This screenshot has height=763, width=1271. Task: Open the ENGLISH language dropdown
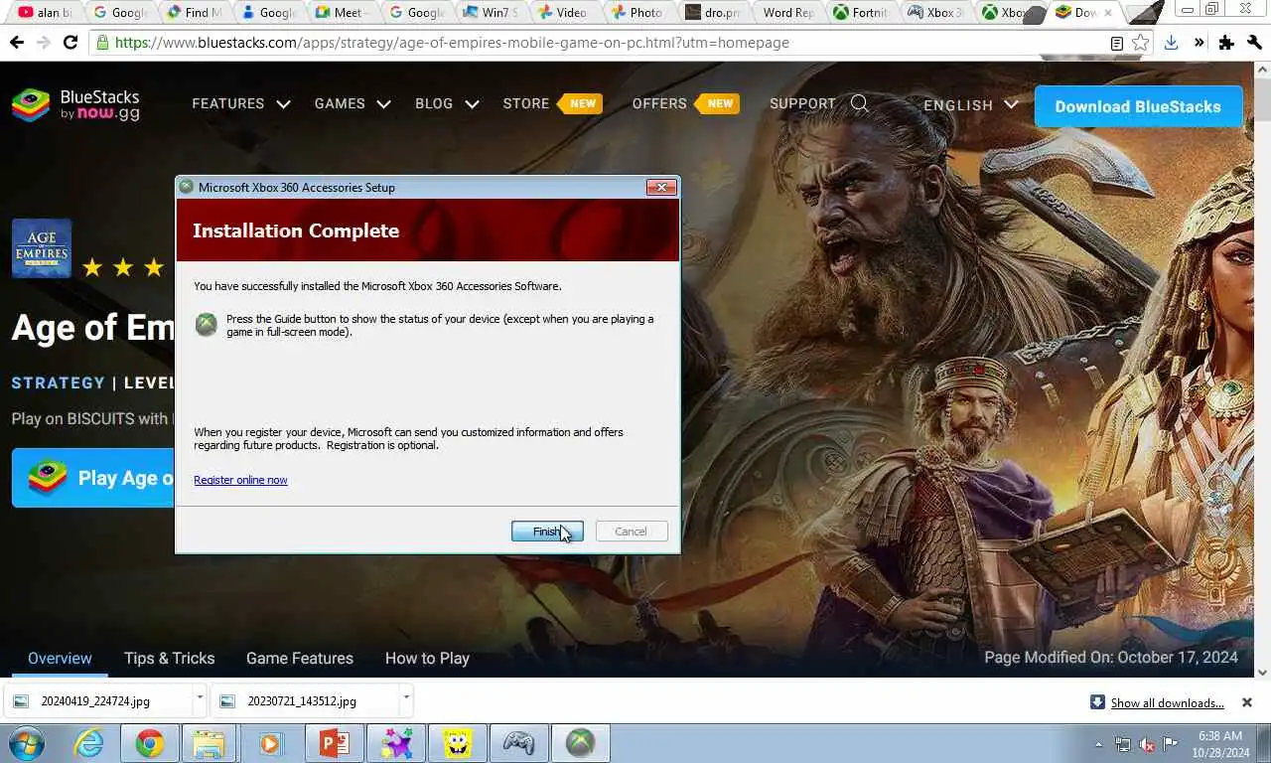(970, 104)
